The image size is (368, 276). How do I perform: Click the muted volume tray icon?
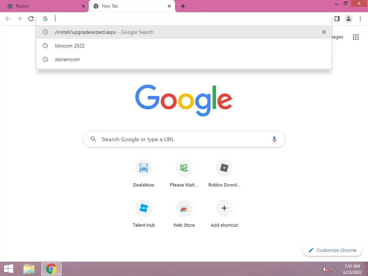point(326,269)
